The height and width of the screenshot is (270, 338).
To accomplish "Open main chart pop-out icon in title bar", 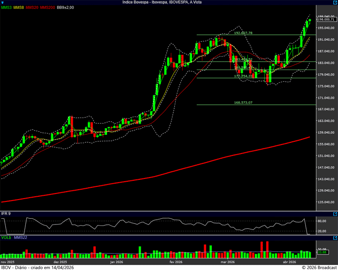I will (x=335, y=2).
